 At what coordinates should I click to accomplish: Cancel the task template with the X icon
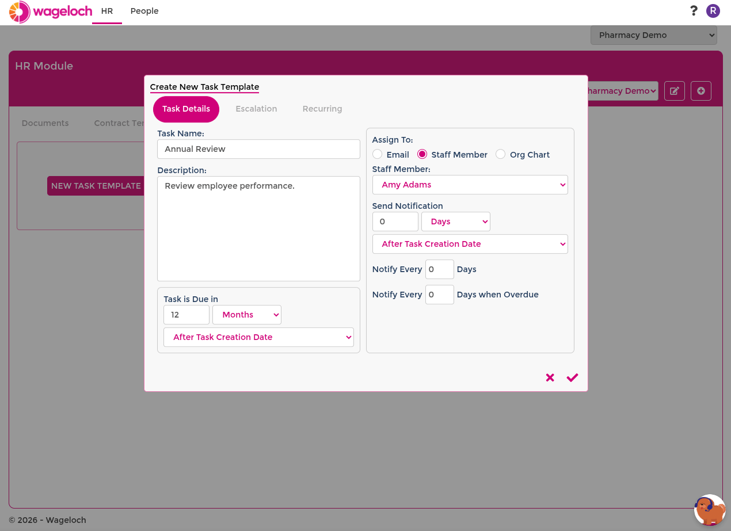550,377
